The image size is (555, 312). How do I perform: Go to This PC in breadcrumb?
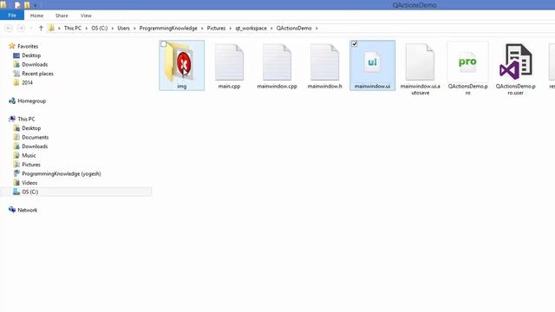point(73,28)
